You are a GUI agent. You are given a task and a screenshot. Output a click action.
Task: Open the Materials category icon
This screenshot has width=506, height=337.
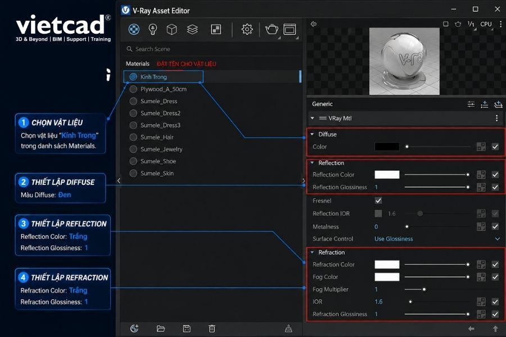tap(134, 29)
